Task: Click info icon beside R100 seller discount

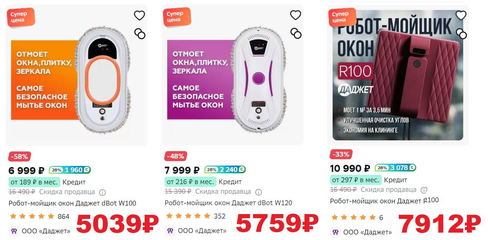Action: [424, 190]
